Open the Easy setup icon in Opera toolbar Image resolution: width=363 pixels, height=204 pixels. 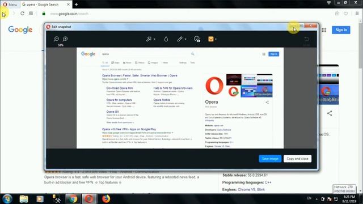point(357,14)
